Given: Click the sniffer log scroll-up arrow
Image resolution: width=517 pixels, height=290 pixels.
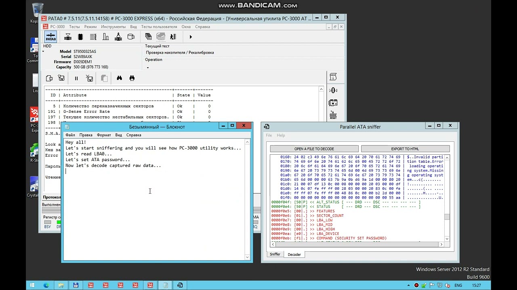Looking at the screenshot, I should tap(447, 157).
